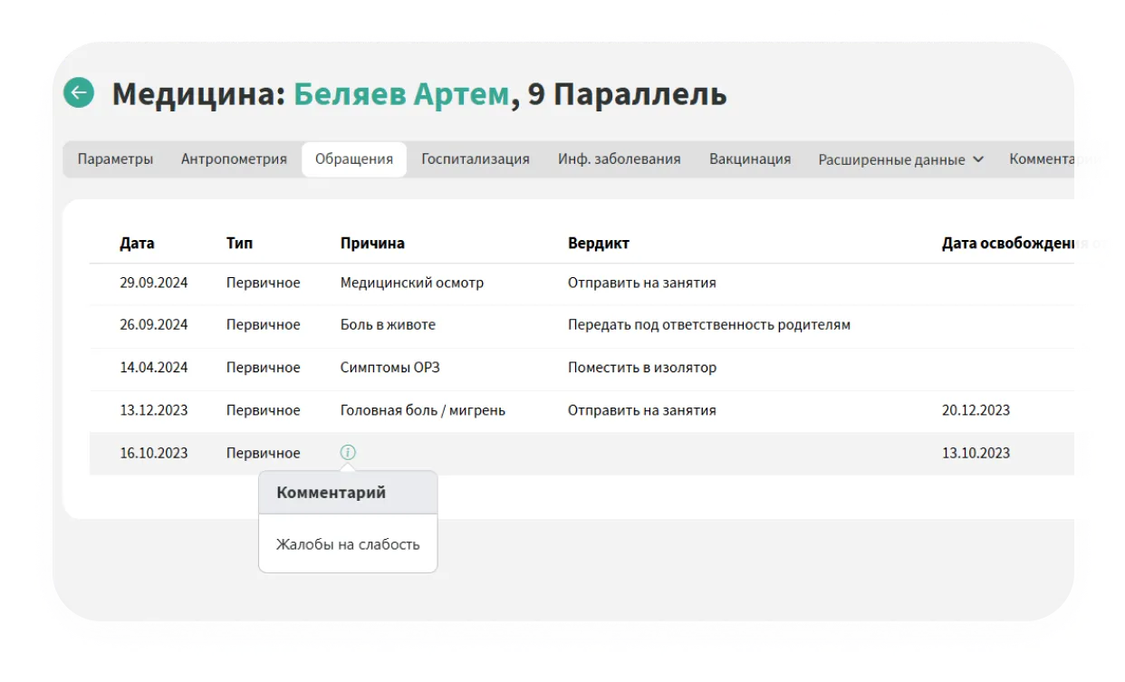The width and height of the screenshot is (1125, 682).
Task: Go to the Инф. заболевания tab
Action: (x=619, y=159)
